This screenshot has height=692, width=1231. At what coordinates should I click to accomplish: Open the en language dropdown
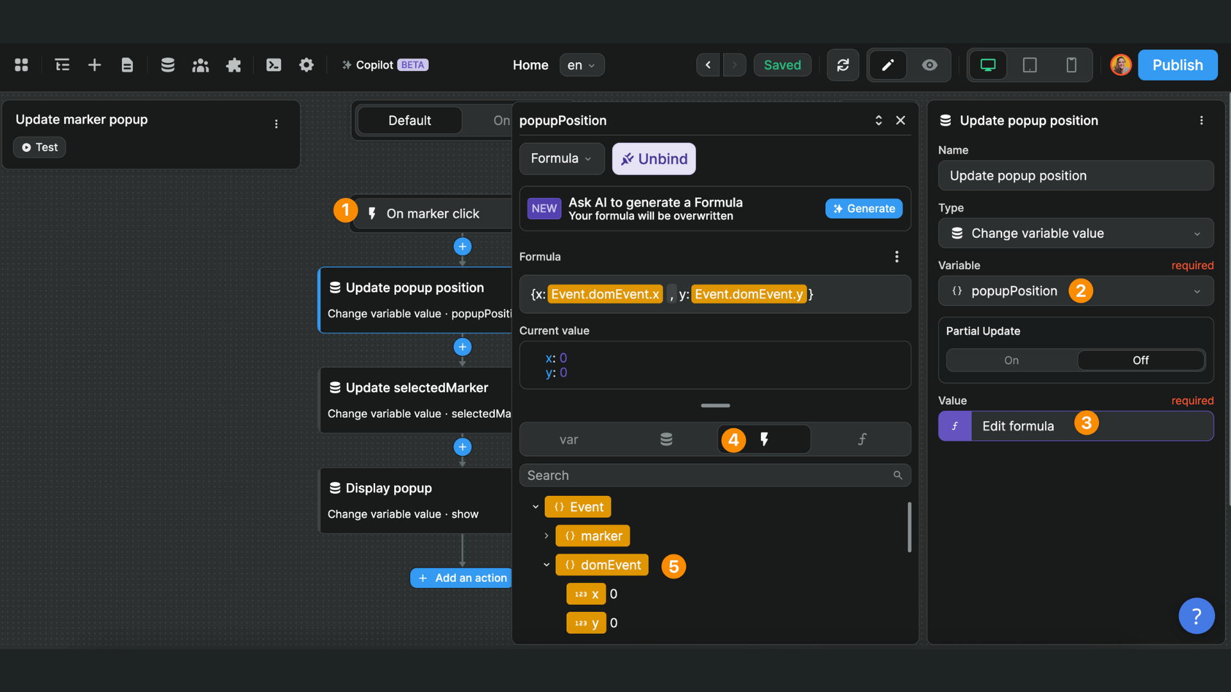[x=582, y=65]
